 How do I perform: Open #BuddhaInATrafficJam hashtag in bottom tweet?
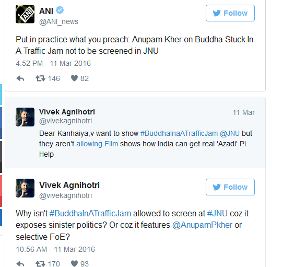[90, 213]
